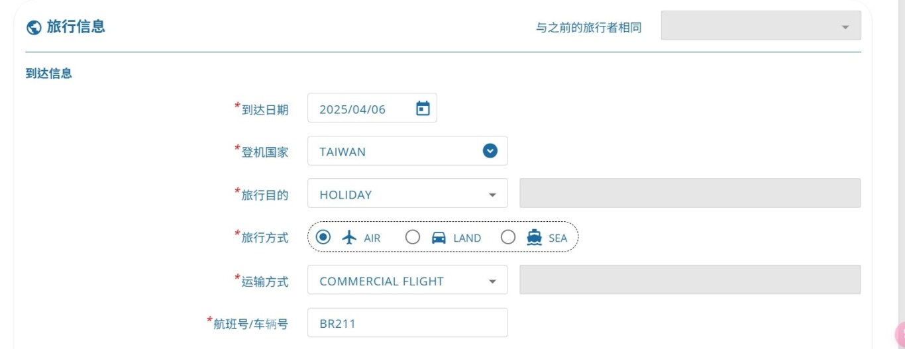Click the 到达信息 subsection label
Screen dimensions: 905x349
[49, 74]
